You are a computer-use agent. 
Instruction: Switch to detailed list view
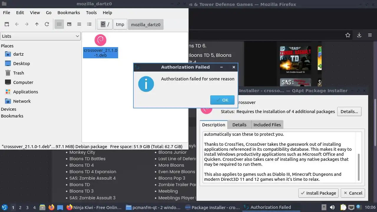coord(89,24)
